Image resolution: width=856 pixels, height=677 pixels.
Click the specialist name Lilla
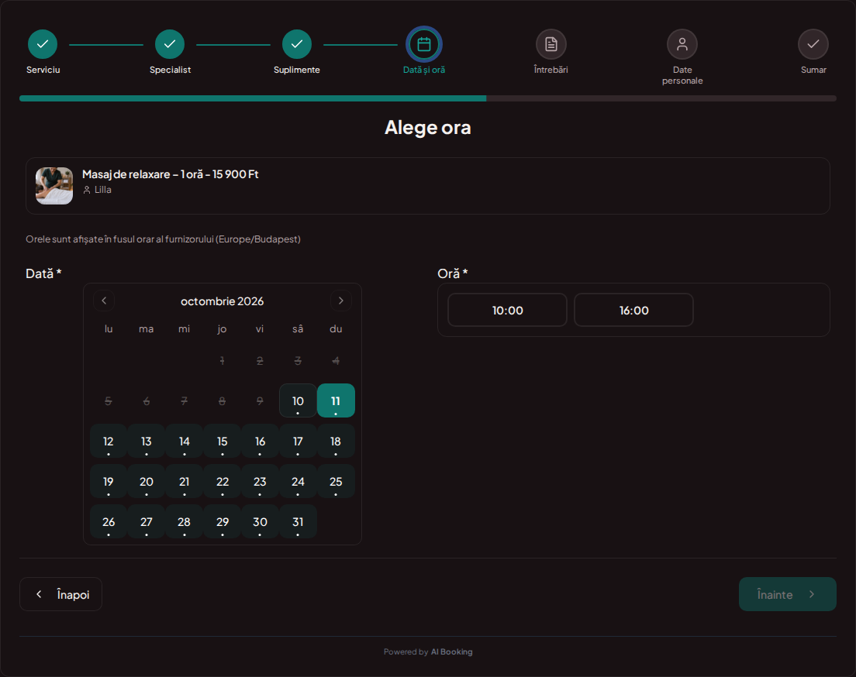[102, 190]
